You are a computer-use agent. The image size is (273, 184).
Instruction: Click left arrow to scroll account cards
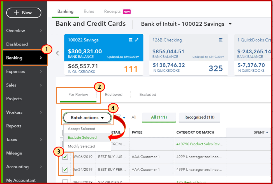[x=57, y=53]
